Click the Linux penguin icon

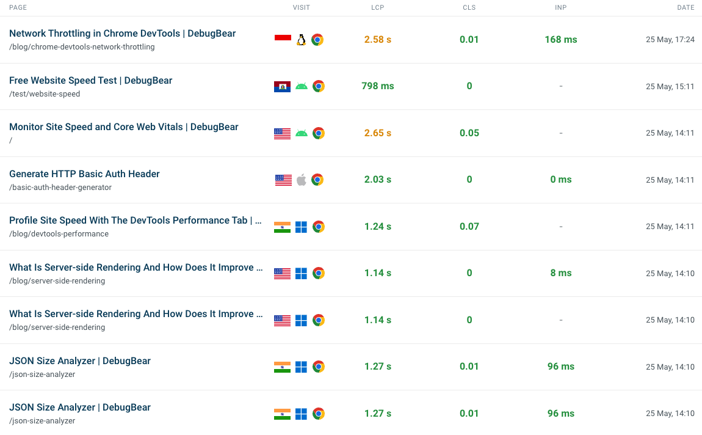click(302, 40)
